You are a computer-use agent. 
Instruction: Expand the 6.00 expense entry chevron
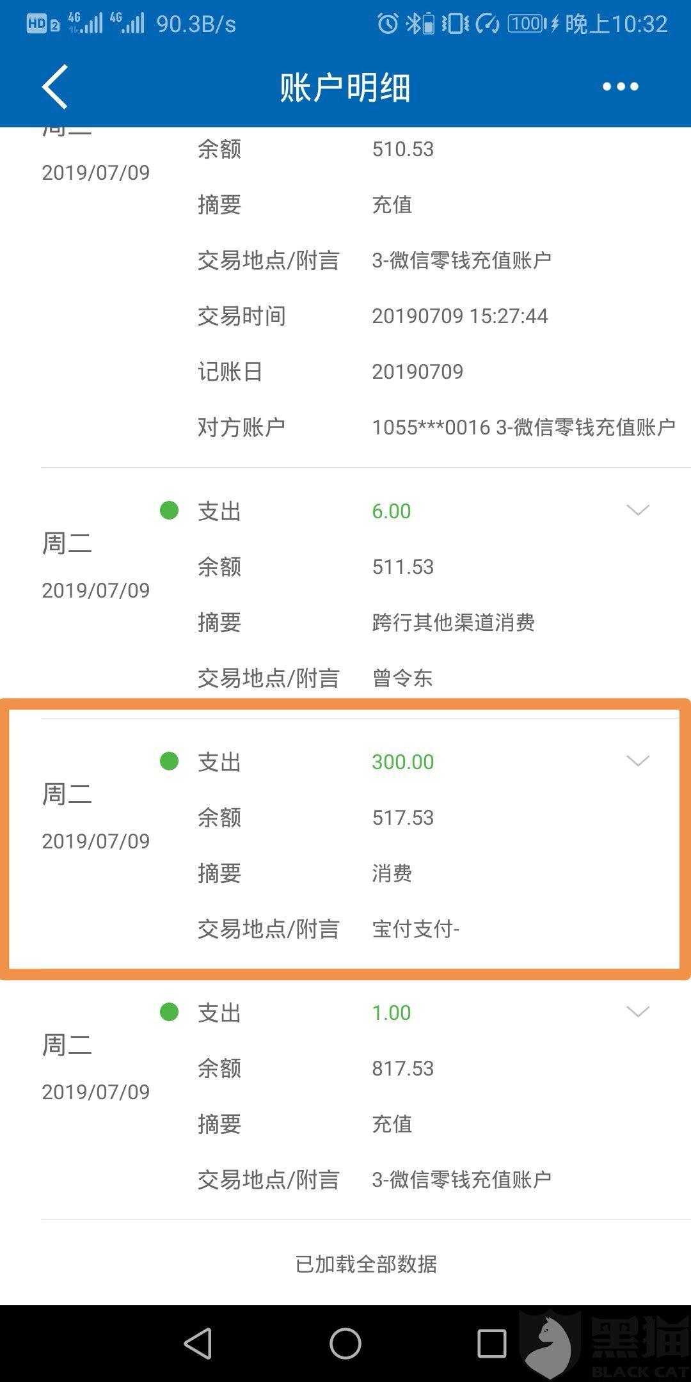(638, 510)
